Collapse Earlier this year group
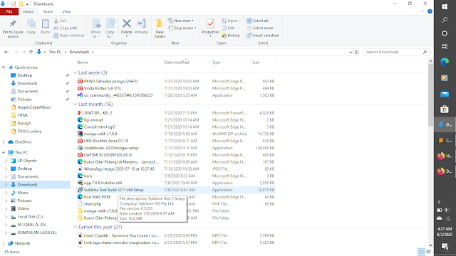 76,227
